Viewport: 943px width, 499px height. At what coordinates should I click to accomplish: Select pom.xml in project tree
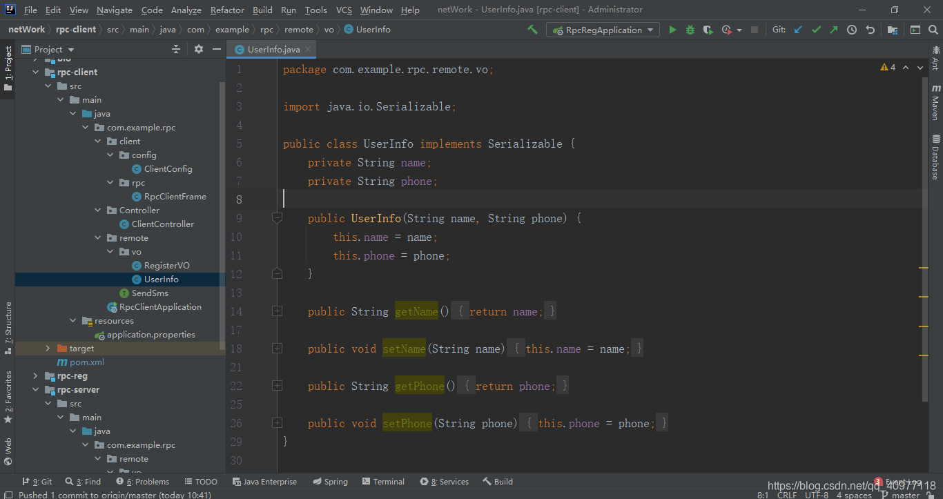tap(86, 362)
